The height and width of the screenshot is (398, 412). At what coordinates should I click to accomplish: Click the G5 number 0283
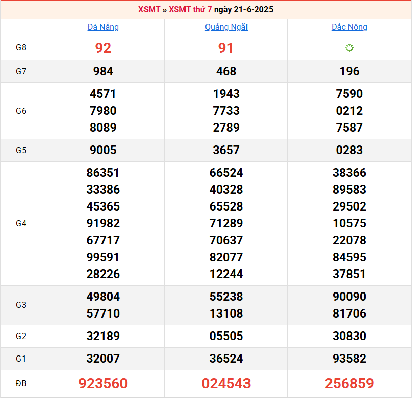pos(349,150)
